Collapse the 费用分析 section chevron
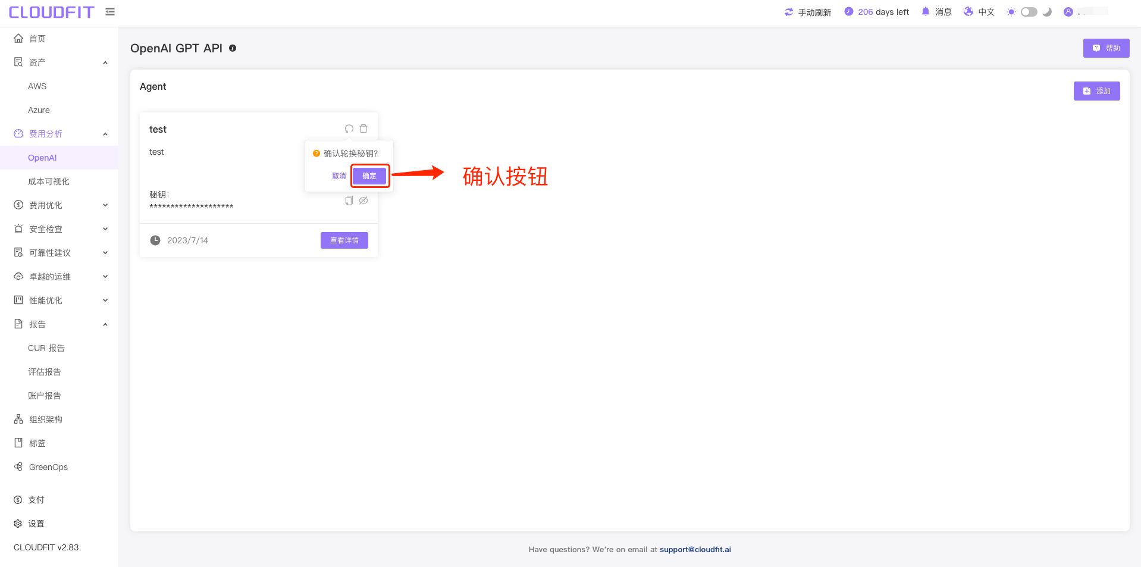This screenshot has height=567, width=1141. coord(105,134)
